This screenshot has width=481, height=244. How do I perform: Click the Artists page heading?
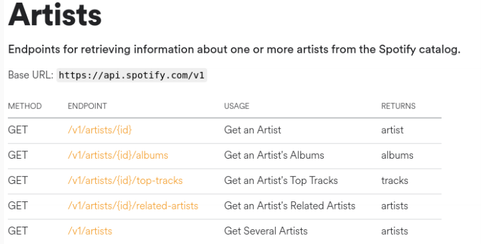[x=55, y=15]
